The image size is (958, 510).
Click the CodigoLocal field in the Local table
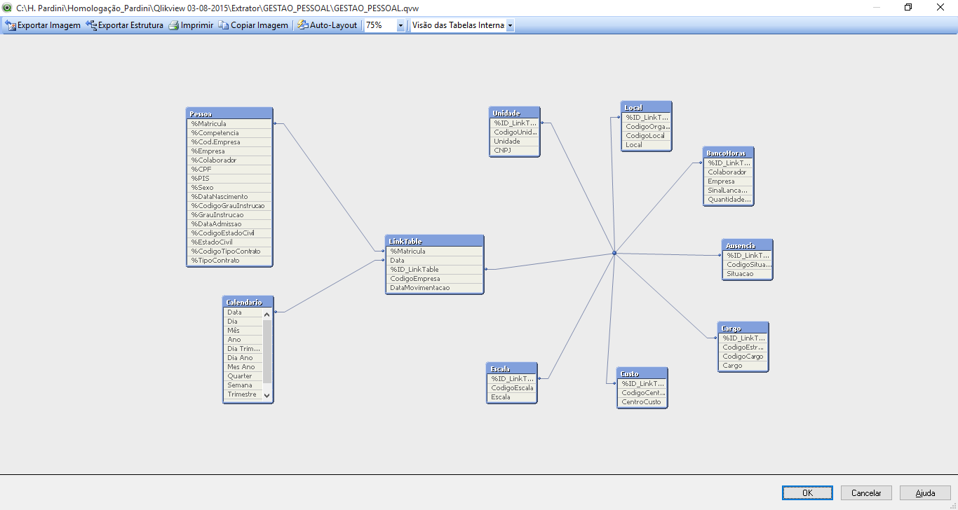pos(646,135)
